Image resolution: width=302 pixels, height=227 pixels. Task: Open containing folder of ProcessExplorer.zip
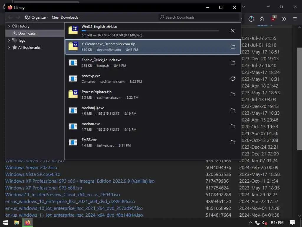233,95
